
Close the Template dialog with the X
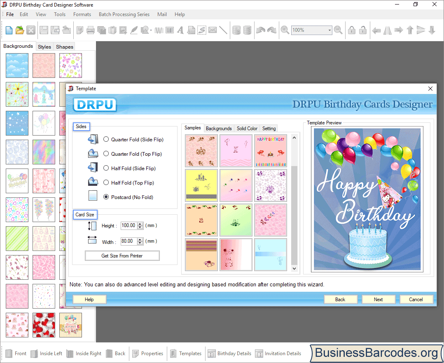pos(430,89)
